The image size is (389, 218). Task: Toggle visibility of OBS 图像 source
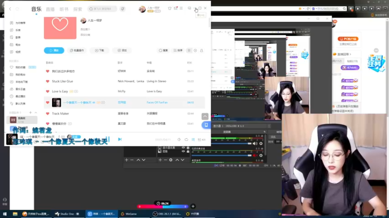(183, 151)
